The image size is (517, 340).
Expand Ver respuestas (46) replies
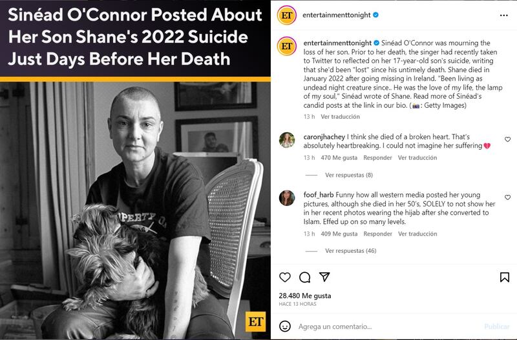point(350,251)
